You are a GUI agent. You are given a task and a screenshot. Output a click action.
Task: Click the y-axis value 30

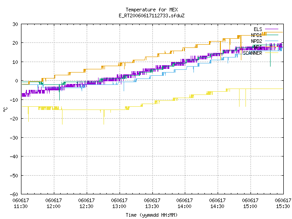15,24
